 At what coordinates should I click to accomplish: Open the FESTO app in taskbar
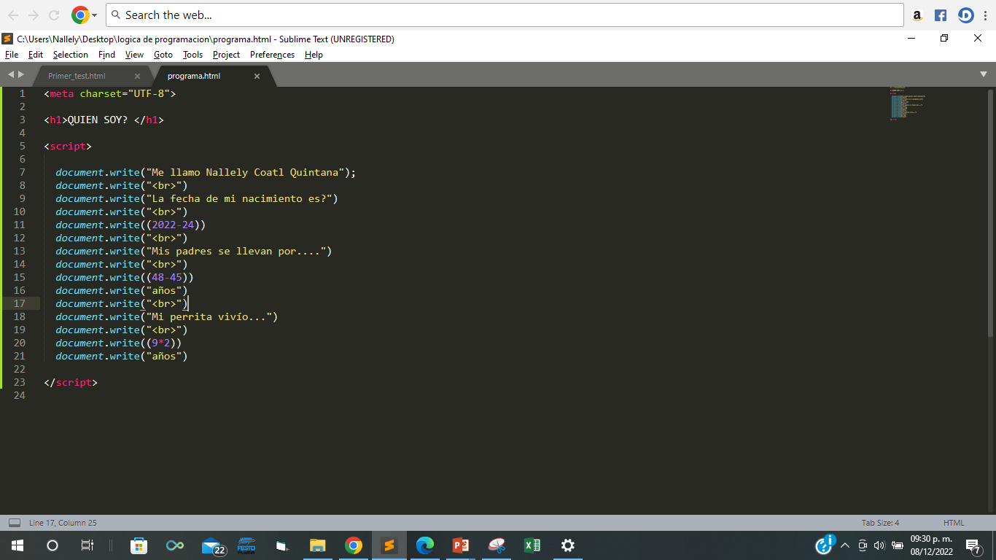coord(246,545)
